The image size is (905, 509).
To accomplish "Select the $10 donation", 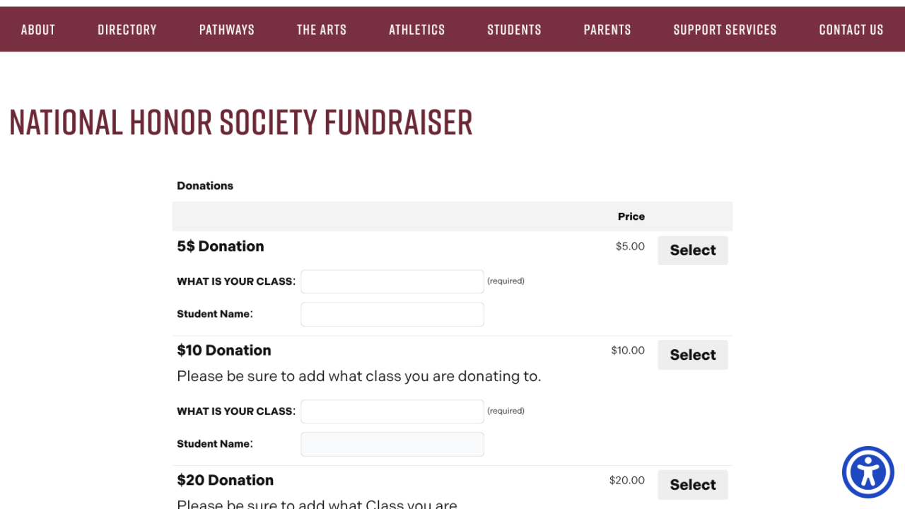I will (x=693, y=355).
